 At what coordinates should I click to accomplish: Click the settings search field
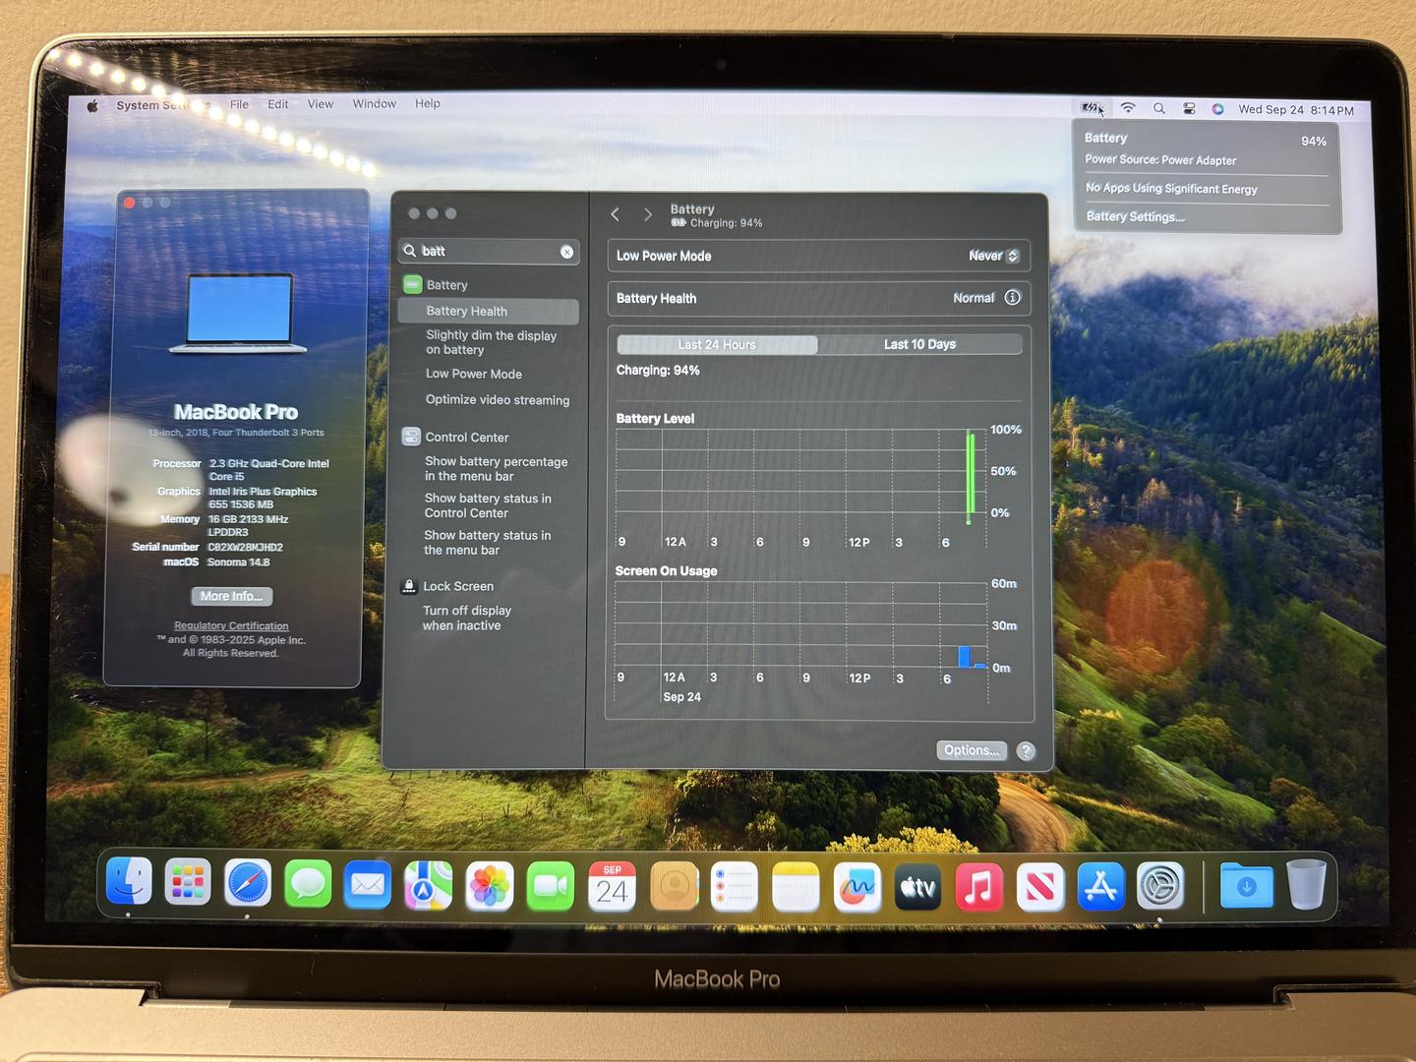[x=489, y=252]
